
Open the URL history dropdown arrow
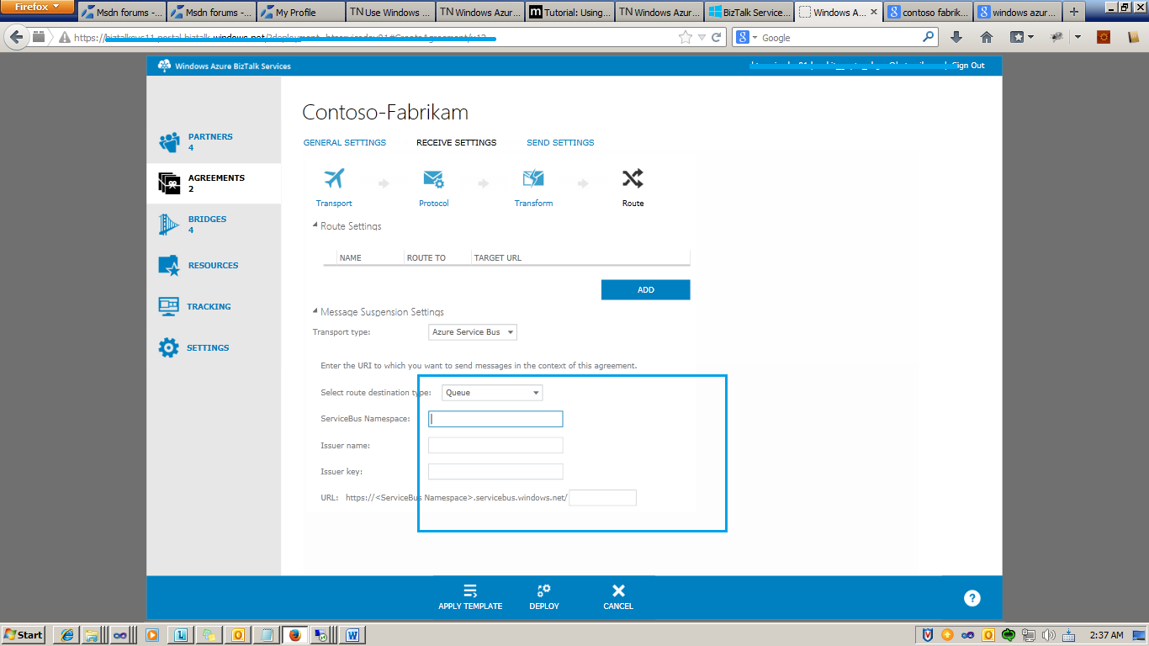[700, 37]
